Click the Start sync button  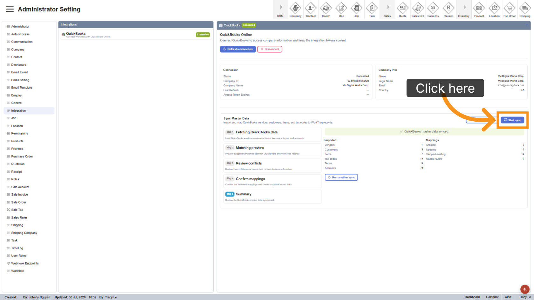click(x=512, y=120)
